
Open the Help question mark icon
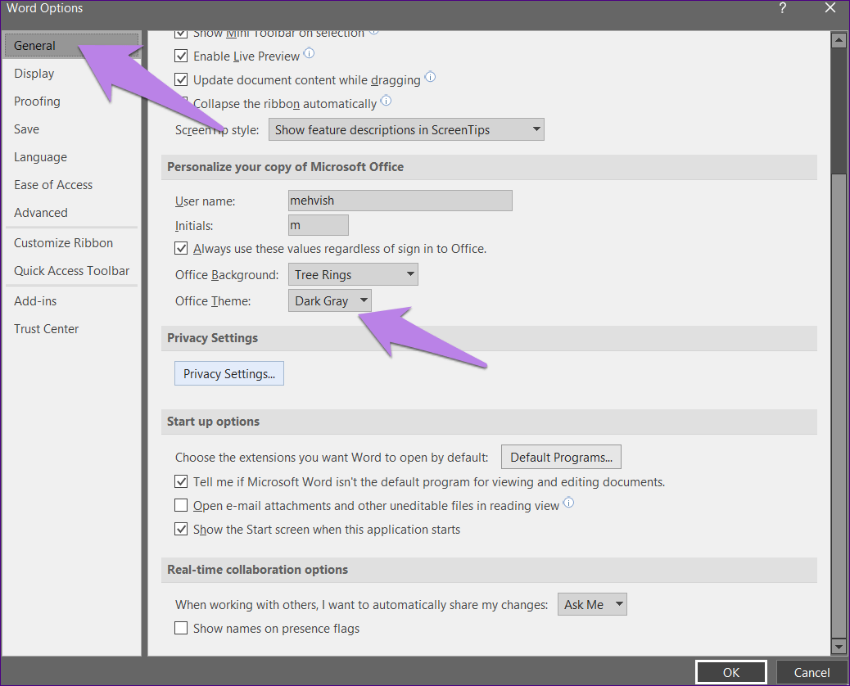[x=782, y=8]
